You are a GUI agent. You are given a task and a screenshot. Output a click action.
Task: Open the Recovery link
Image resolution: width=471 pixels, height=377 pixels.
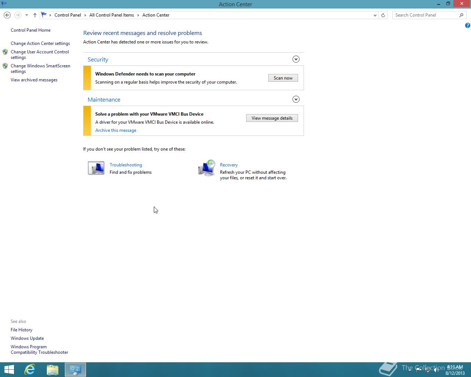coord(229,165)
